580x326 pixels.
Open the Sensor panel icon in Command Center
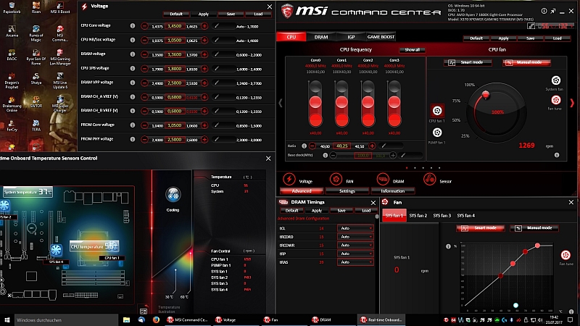[429, 179]
